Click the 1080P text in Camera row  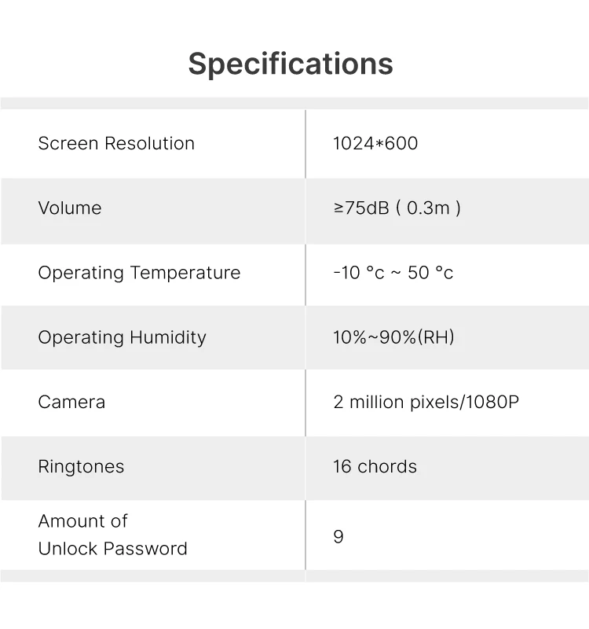tap(492, 402)
